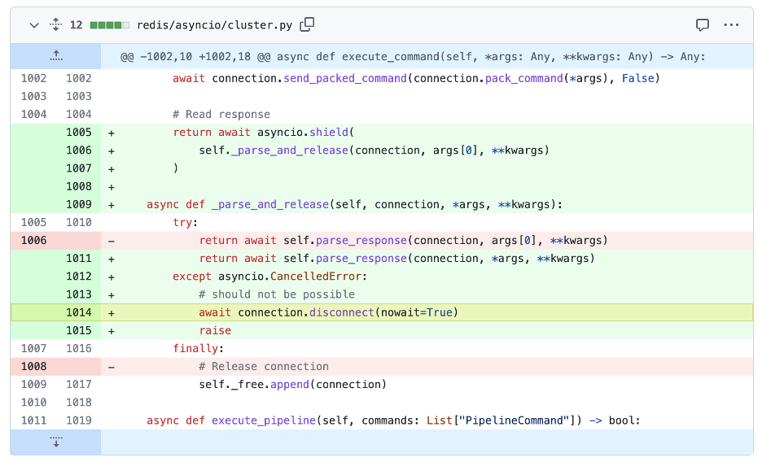Click the plus marker on line 1009

112,205
